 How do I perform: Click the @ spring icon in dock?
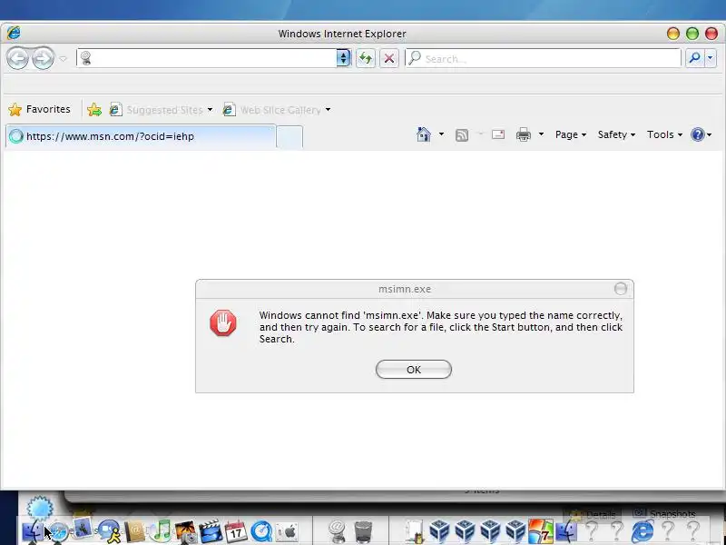[x=337, y=531]
